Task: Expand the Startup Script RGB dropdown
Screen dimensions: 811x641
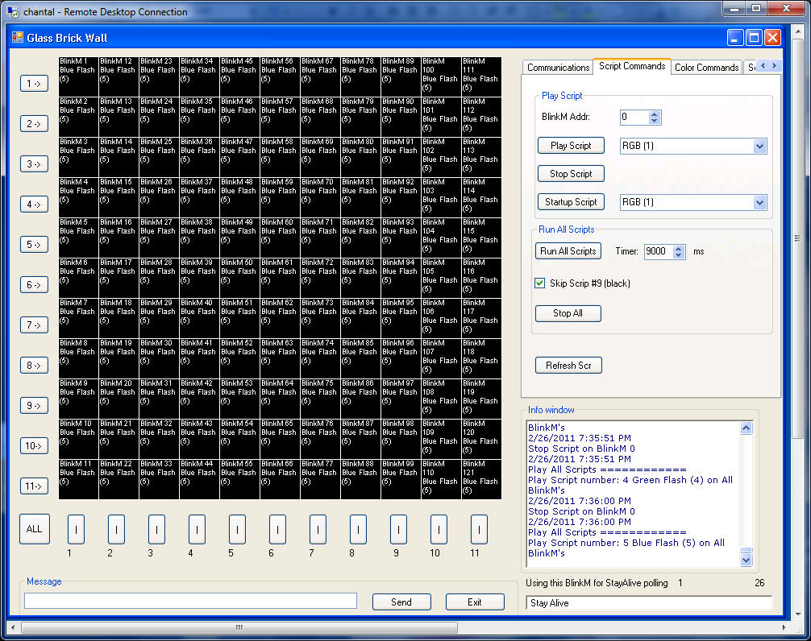Action: click(759, 202)
